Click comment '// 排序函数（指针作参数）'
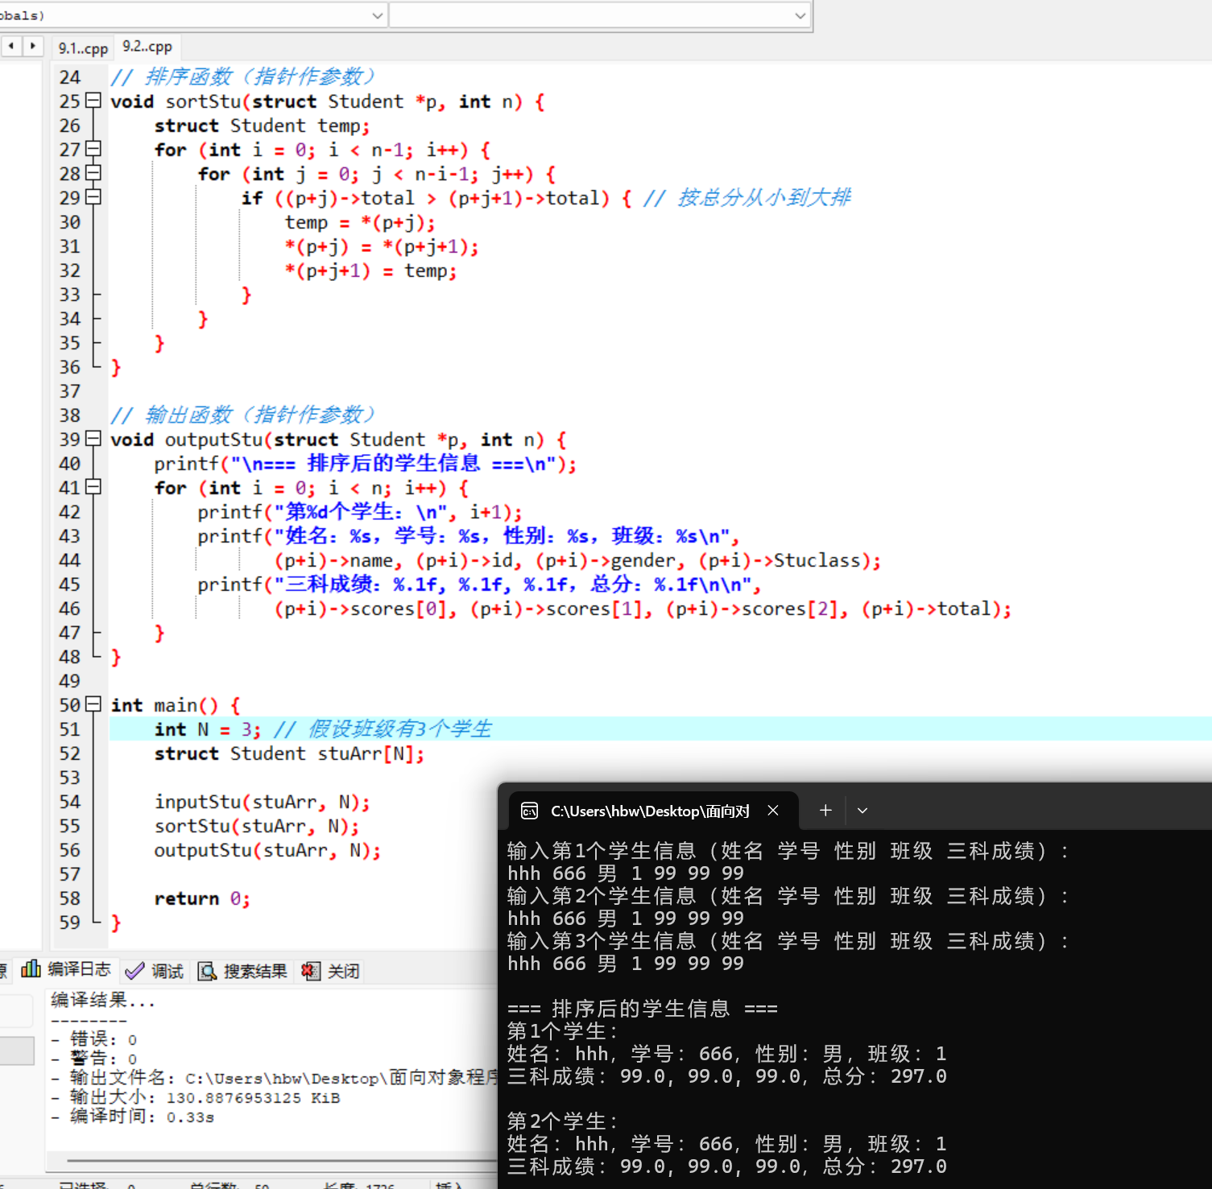This screenshot has height=1189, width=1212. (x=243, y=76)
